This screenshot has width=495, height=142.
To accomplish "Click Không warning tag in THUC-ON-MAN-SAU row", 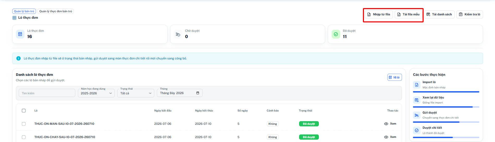I will pyautogui.click(x=273, y=124).
